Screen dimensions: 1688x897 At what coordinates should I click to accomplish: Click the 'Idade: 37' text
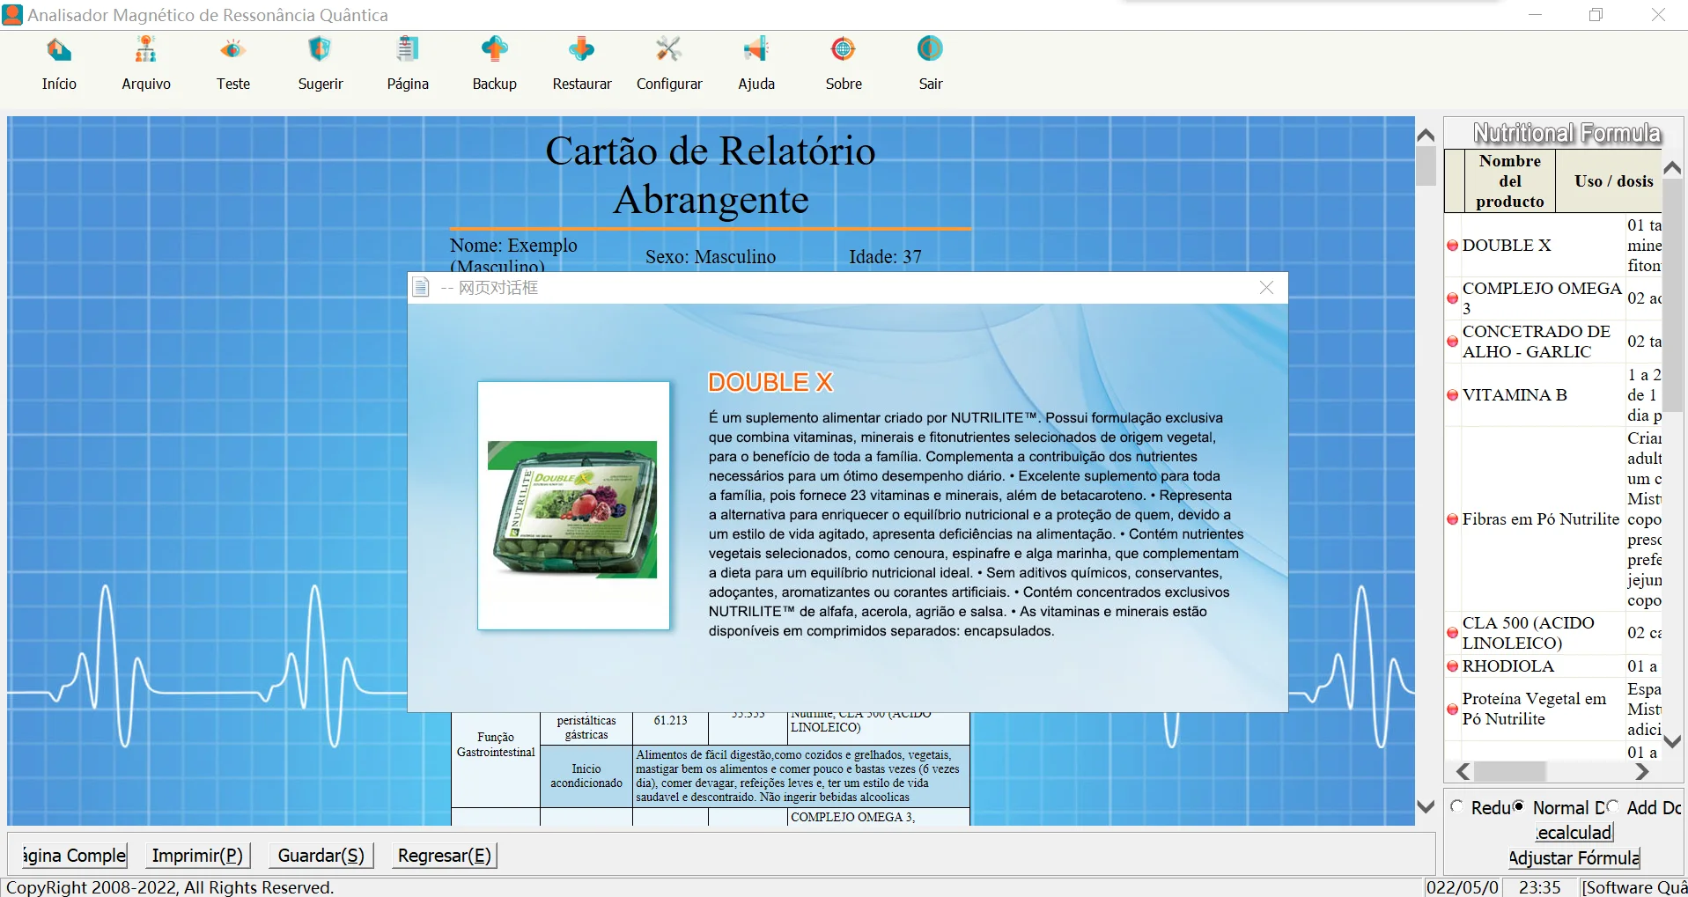[x=885, y=257]
